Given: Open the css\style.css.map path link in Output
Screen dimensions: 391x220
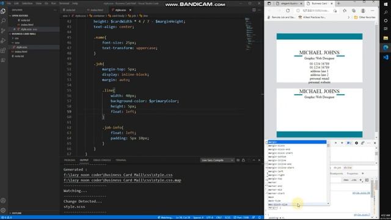Looking at the screenshot, I should point(122,180).
